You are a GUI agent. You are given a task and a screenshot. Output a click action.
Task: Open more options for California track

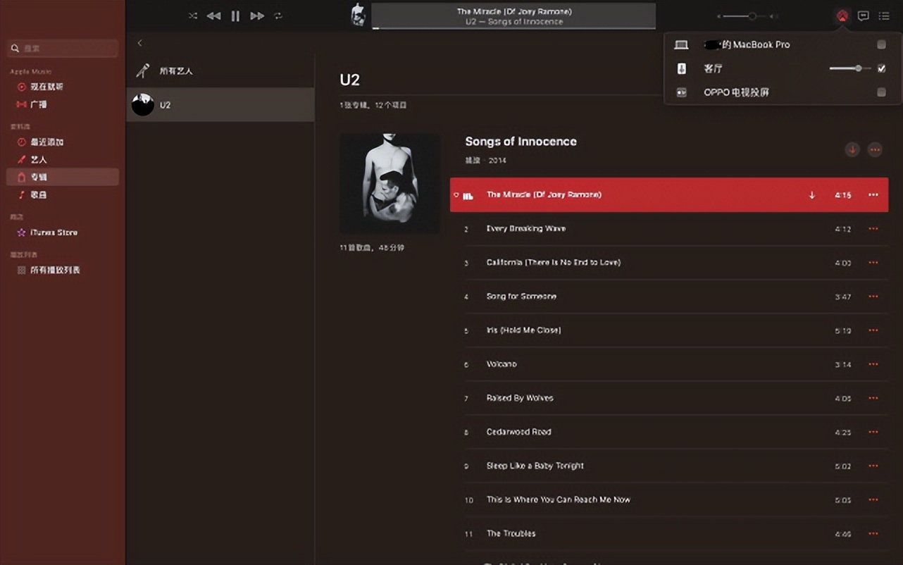click(873, 263)
